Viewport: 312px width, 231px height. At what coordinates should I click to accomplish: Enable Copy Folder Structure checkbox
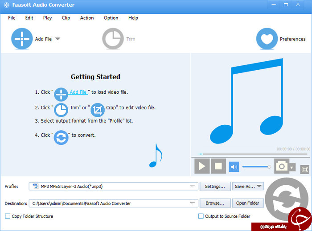(x=8, y=216)
